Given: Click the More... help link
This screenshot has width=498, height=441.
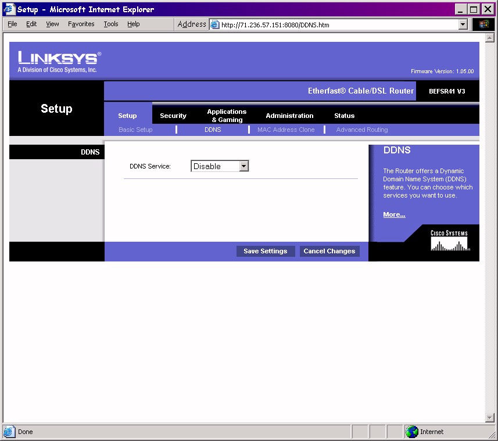Looking at the screenshot, I should click(394, 214).
